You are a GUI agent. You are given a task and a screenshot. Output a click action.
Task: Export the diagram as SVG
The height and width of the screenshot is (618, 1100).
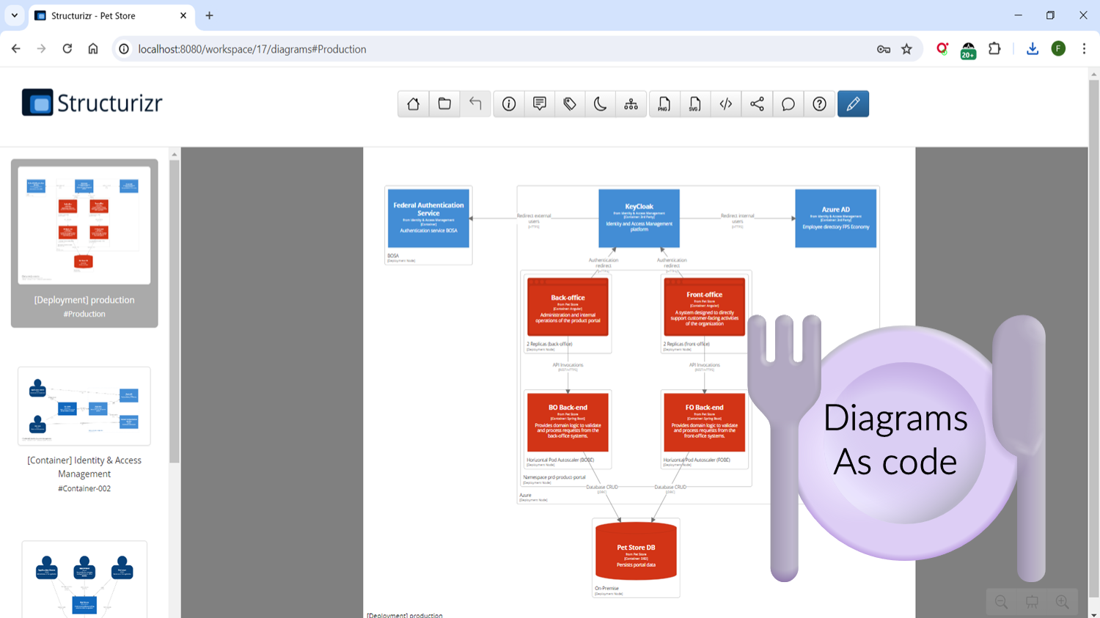694,103
